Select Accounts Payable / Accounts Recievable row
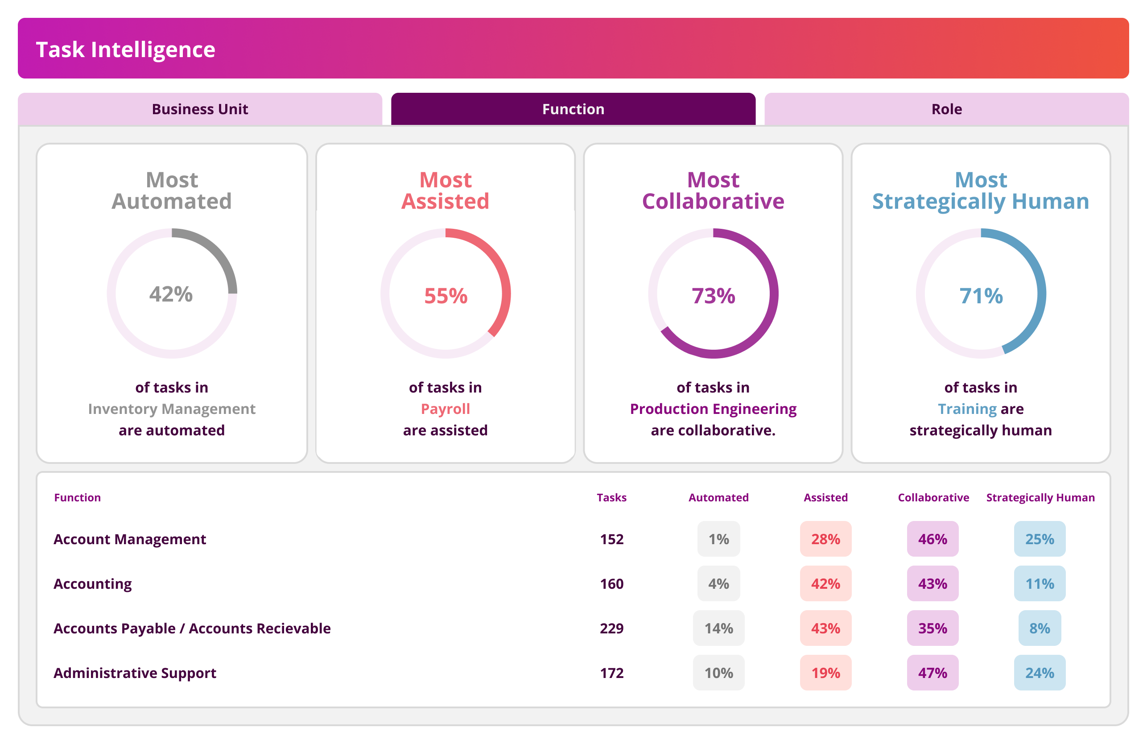The image size is (1147, 744). tap(192, 628)
